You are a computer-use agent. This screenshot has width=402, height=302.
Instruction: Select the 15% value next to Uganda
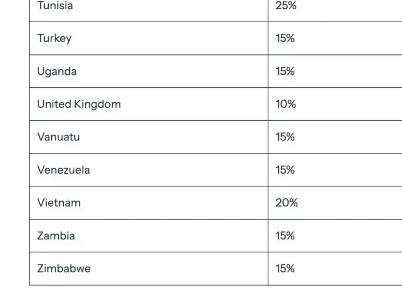(285, 71)
